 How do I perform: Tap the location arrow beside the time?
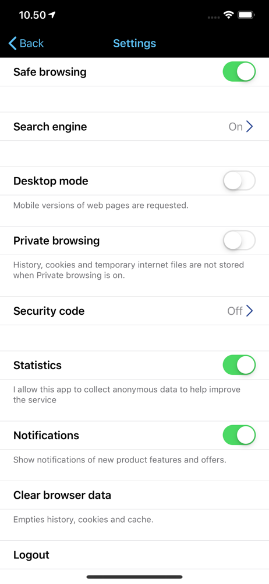pos(52,15)
